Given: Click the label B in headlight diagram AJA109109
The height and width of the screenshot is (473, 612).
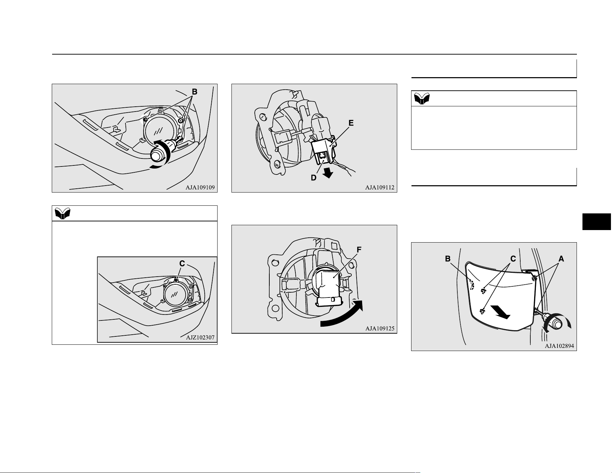Looking at the screenshot, I should tap(195, 92).
